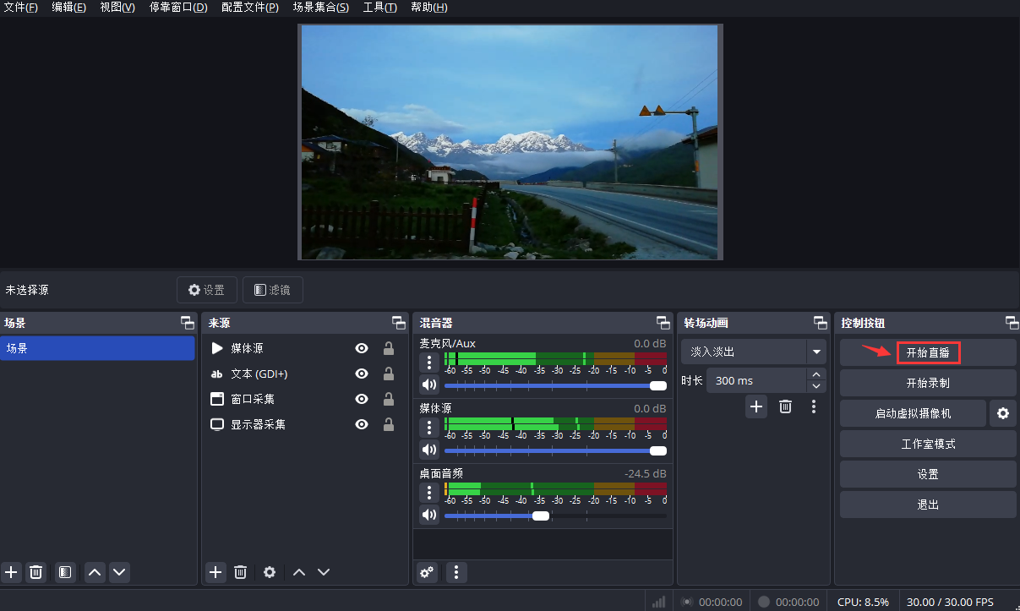Click the add scene plus icon
The height and width of the screenshot is (611, 1020).
pos(11,572)
